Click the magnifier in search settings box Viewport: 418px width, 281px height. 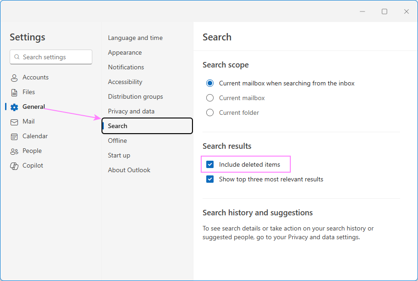tap(17, 57)
